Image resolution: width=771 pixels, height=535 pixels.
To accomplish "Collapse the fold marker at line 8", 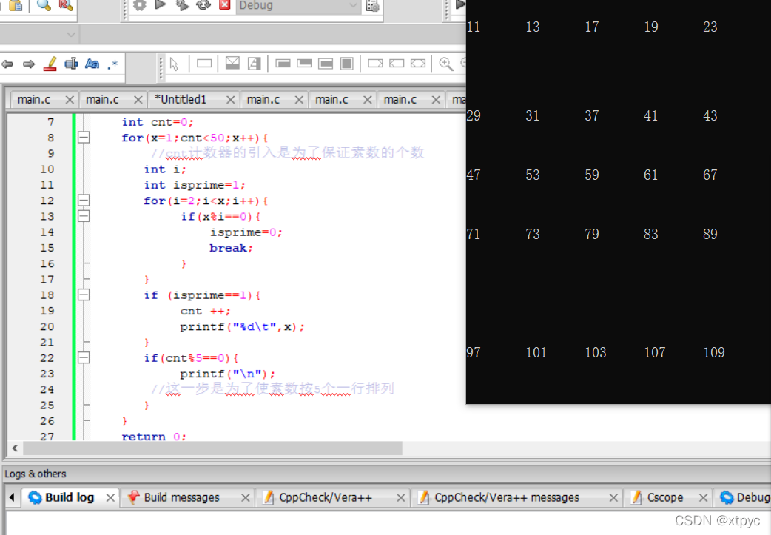I will pyautogui.click(x=84, y=138).
